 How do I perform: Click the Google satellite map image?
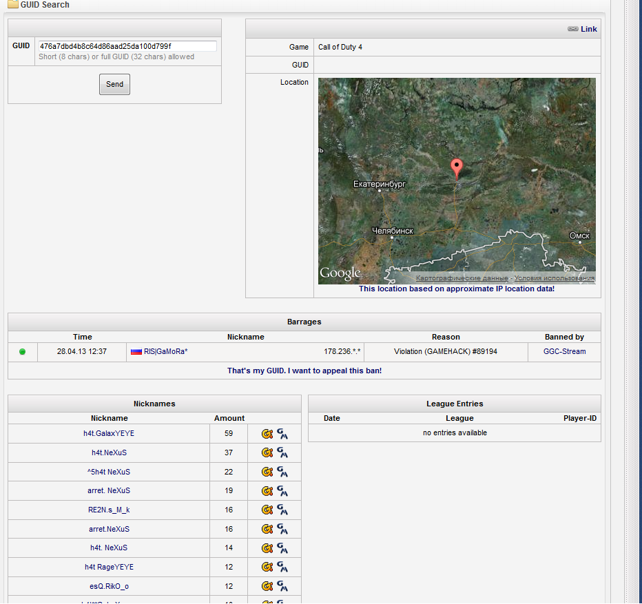pos(457,181)
